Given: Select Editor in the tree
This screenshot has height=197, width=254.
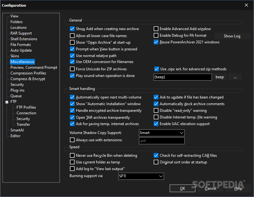Looking at the screenshot, I should point(15,136).
